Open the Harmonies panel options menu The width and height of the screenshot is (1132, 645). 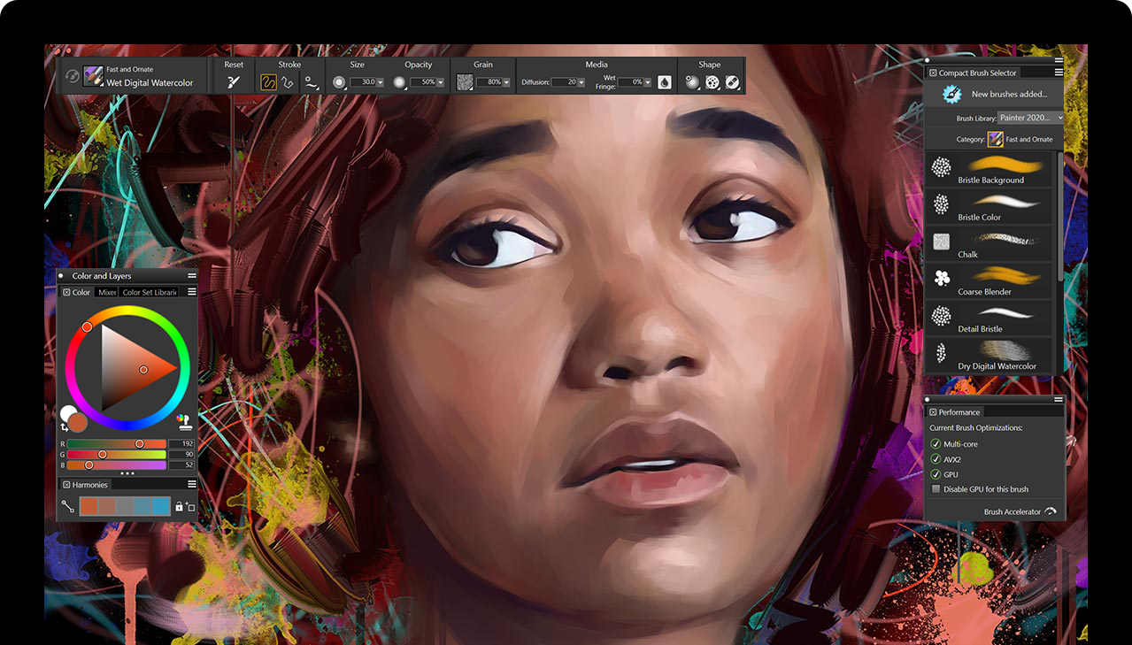tap(192, 485)
